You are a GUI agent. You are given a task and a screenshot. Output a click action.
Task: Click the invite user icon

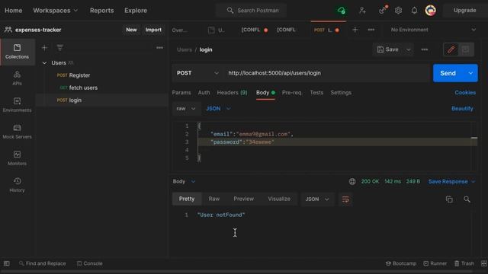pos(362,11)
